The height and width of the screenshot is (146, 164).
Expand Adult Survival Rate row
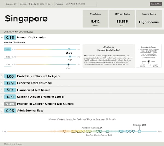pyautogui.click(x=2, y=111)
